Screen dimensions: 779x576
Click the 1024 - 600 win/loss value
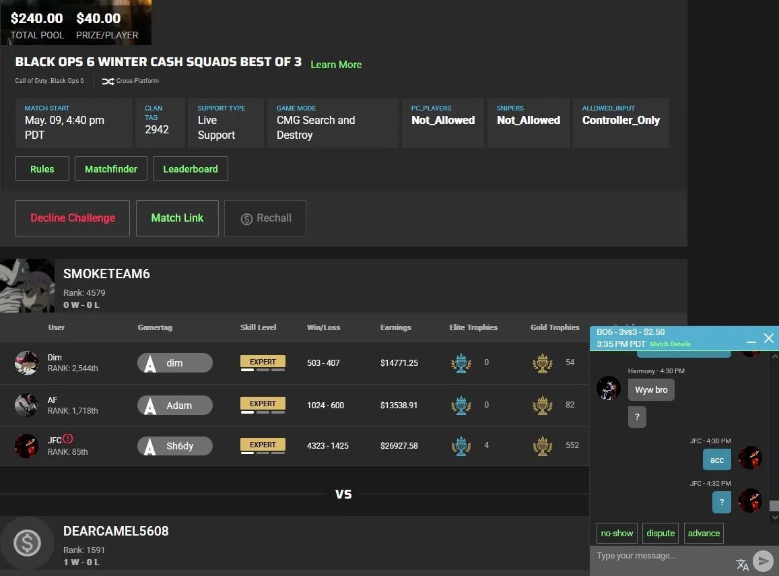click(325, 405)
